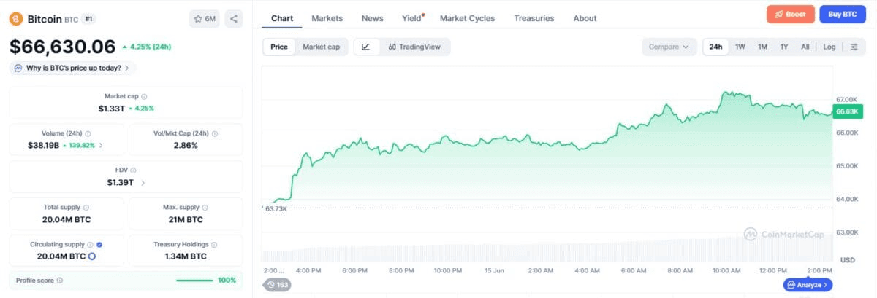Toggle the Log scale option
877x298 pixels.
tap(829, 47)
